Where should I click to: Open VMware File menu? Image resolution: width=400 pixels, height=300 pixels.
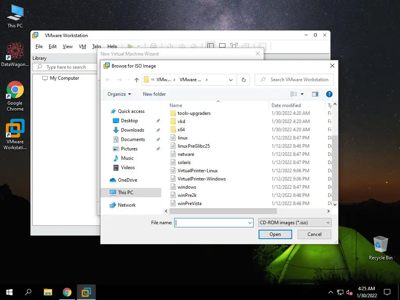[39, 46]
